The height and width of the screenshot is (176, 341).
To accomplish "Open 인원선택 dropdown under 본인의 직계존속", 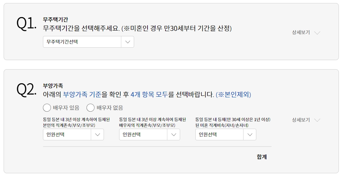I will (x=67, y=135).
